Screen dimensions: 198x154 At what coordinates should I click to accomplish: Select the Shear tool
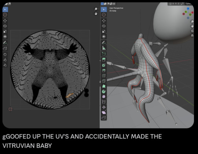point(104,113)
